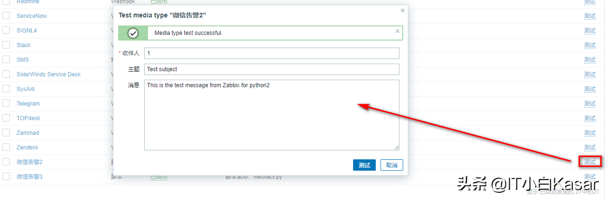Viewport: 605px width, 198px height.
Task: Click 测试 link in the SMS row
Action: tap(589, 59)
